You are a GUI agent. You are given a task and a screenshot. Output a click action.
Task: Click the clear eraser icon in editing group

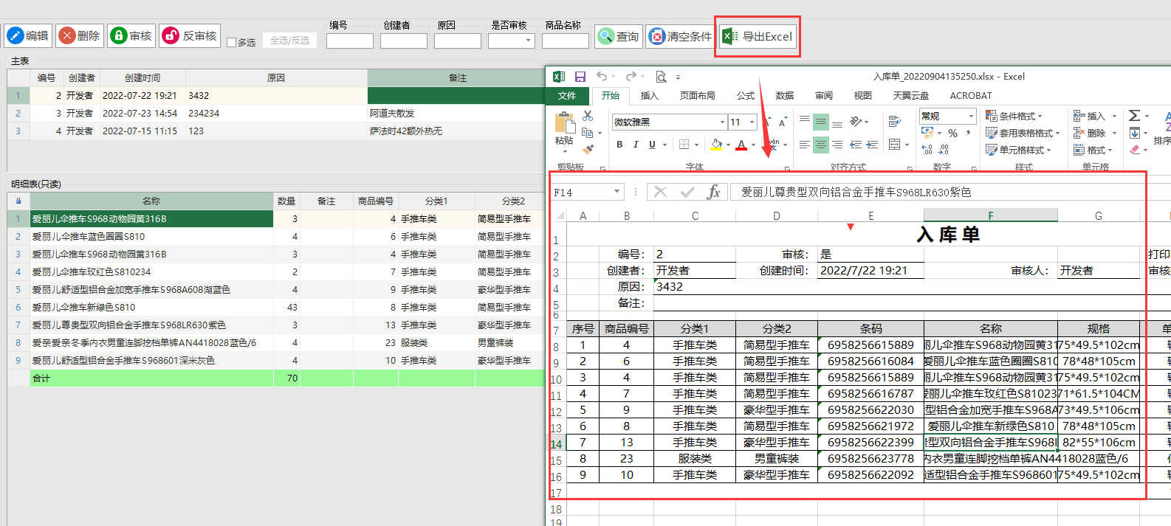[x=1135, y=150]
